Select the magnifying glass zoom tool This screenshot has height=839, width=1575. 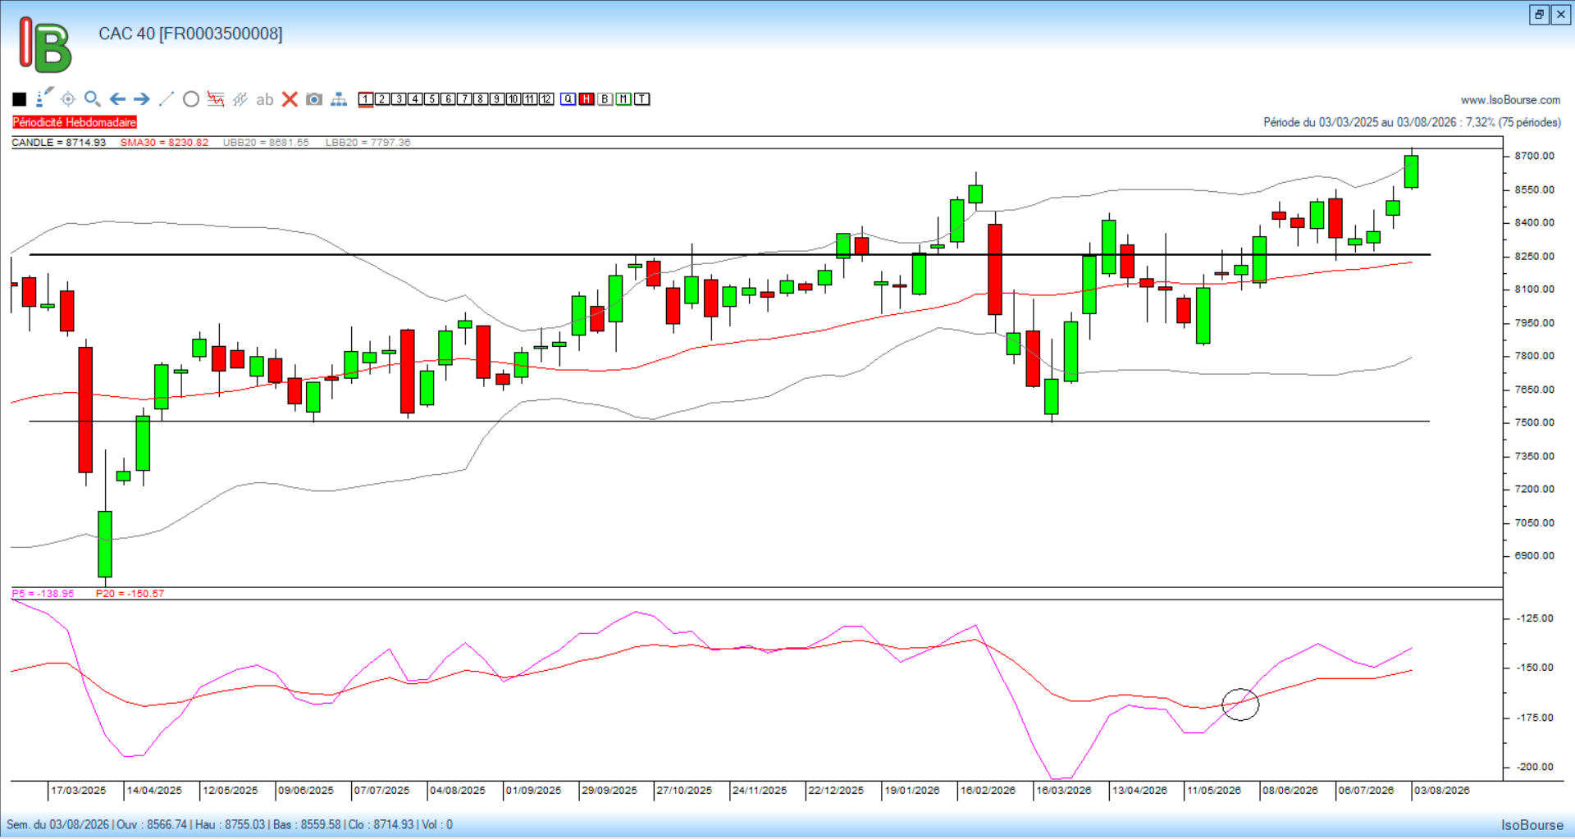(93, 99)
